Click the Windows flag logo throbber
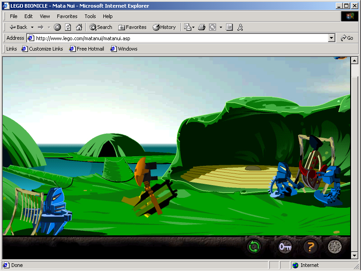 349,16
